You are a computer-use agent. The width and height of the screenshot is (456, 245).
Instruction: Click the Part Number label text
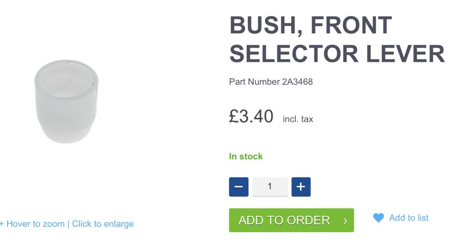254,82
